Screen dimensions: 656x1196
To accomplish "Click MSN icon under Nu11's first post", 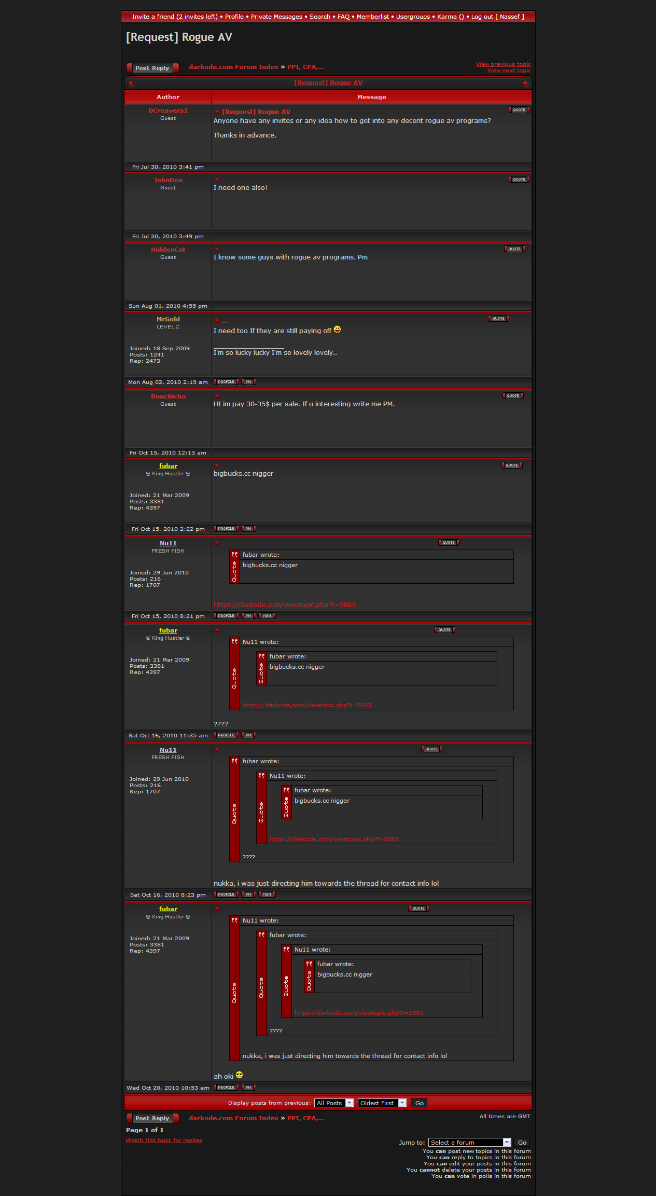I will tap(267, 616).
